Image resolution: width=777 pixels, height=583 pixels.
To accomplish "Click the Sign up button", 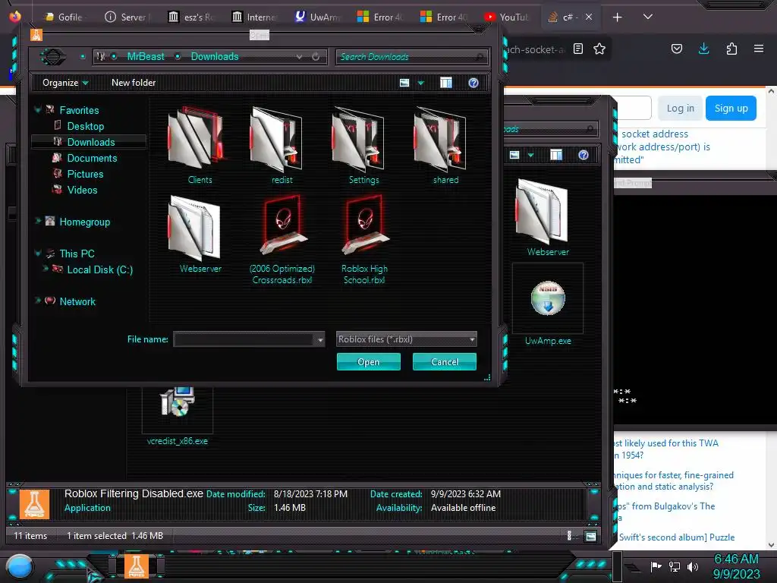I will tap(731, 108).
